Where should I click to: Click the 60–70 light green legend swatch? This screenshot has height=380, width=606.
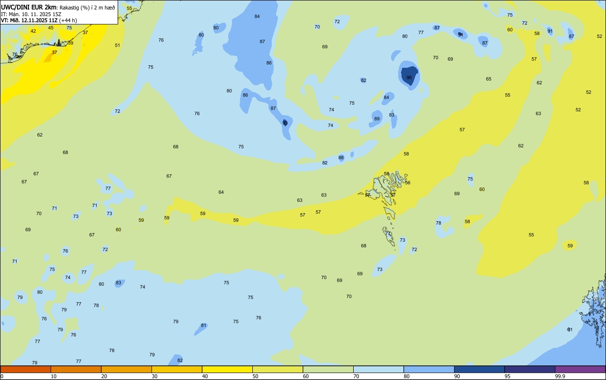tap(328, 369)
